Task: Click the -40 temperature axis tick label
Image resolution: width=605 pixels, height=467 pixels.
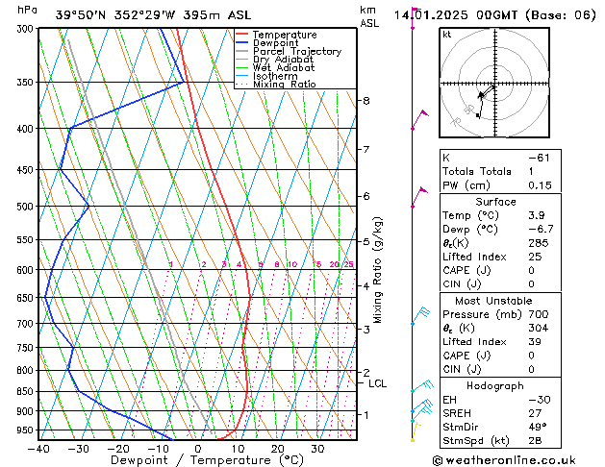Action: (x=39, y=449)
